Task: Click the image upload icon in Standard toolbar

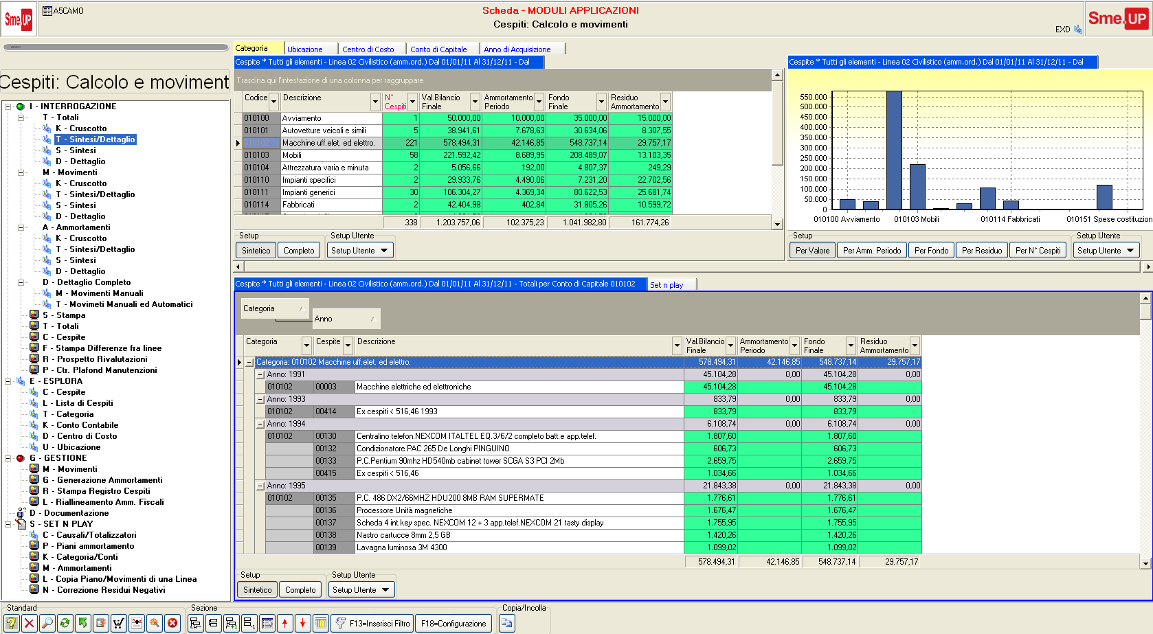Action: [136, 623]
